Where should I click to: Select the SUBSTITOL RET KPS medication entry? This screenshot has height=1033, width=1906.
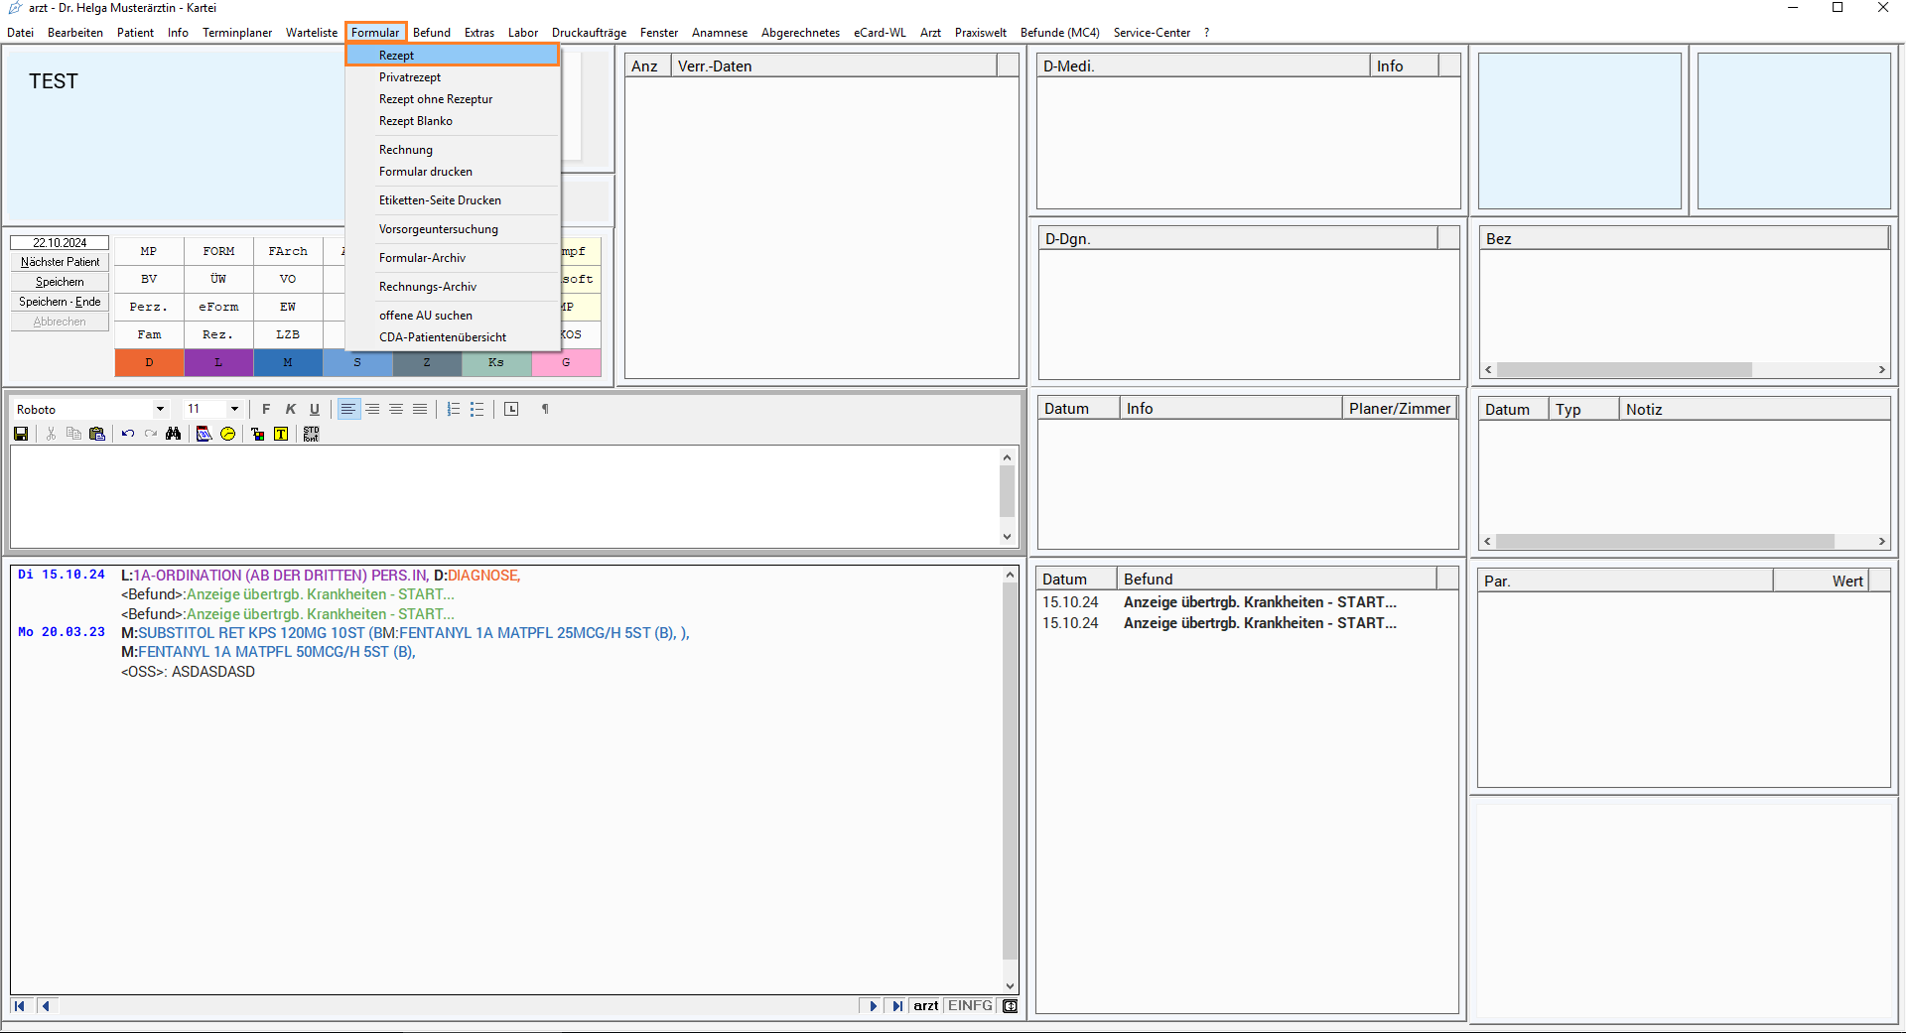405,633
